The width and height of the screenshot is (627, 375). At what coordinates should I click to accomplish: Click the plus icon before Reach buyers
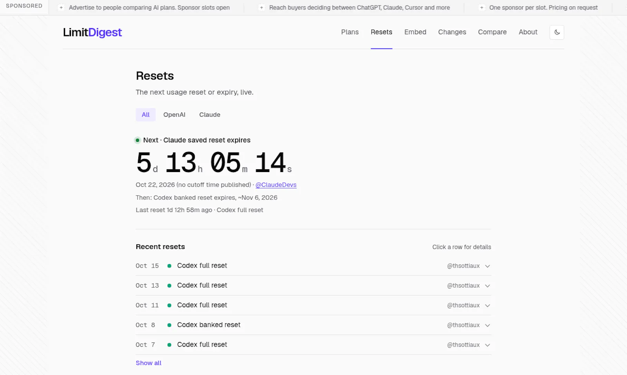coord(261,7)
